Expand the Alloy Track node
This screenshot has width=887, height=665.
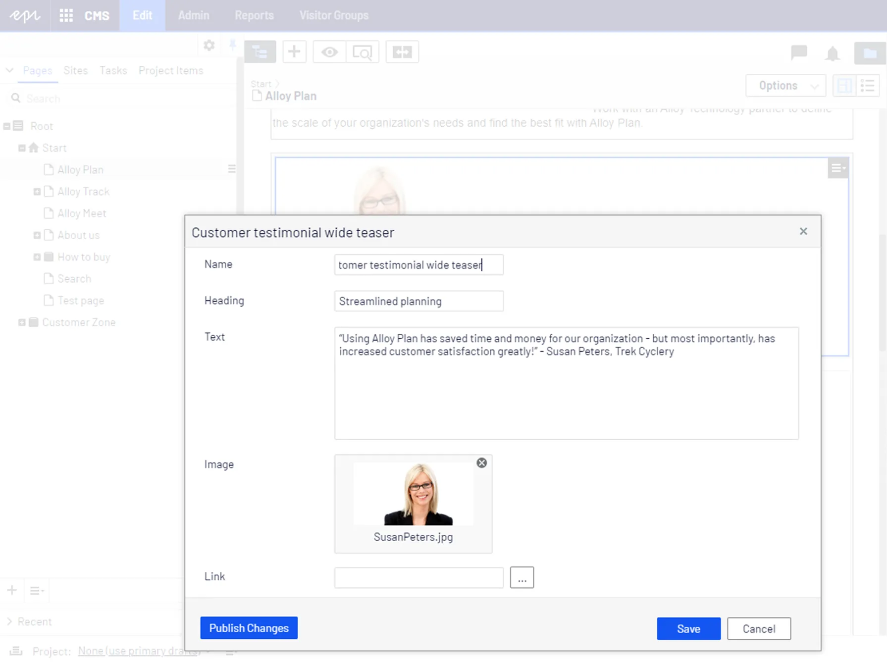click(x=37, y=192)
